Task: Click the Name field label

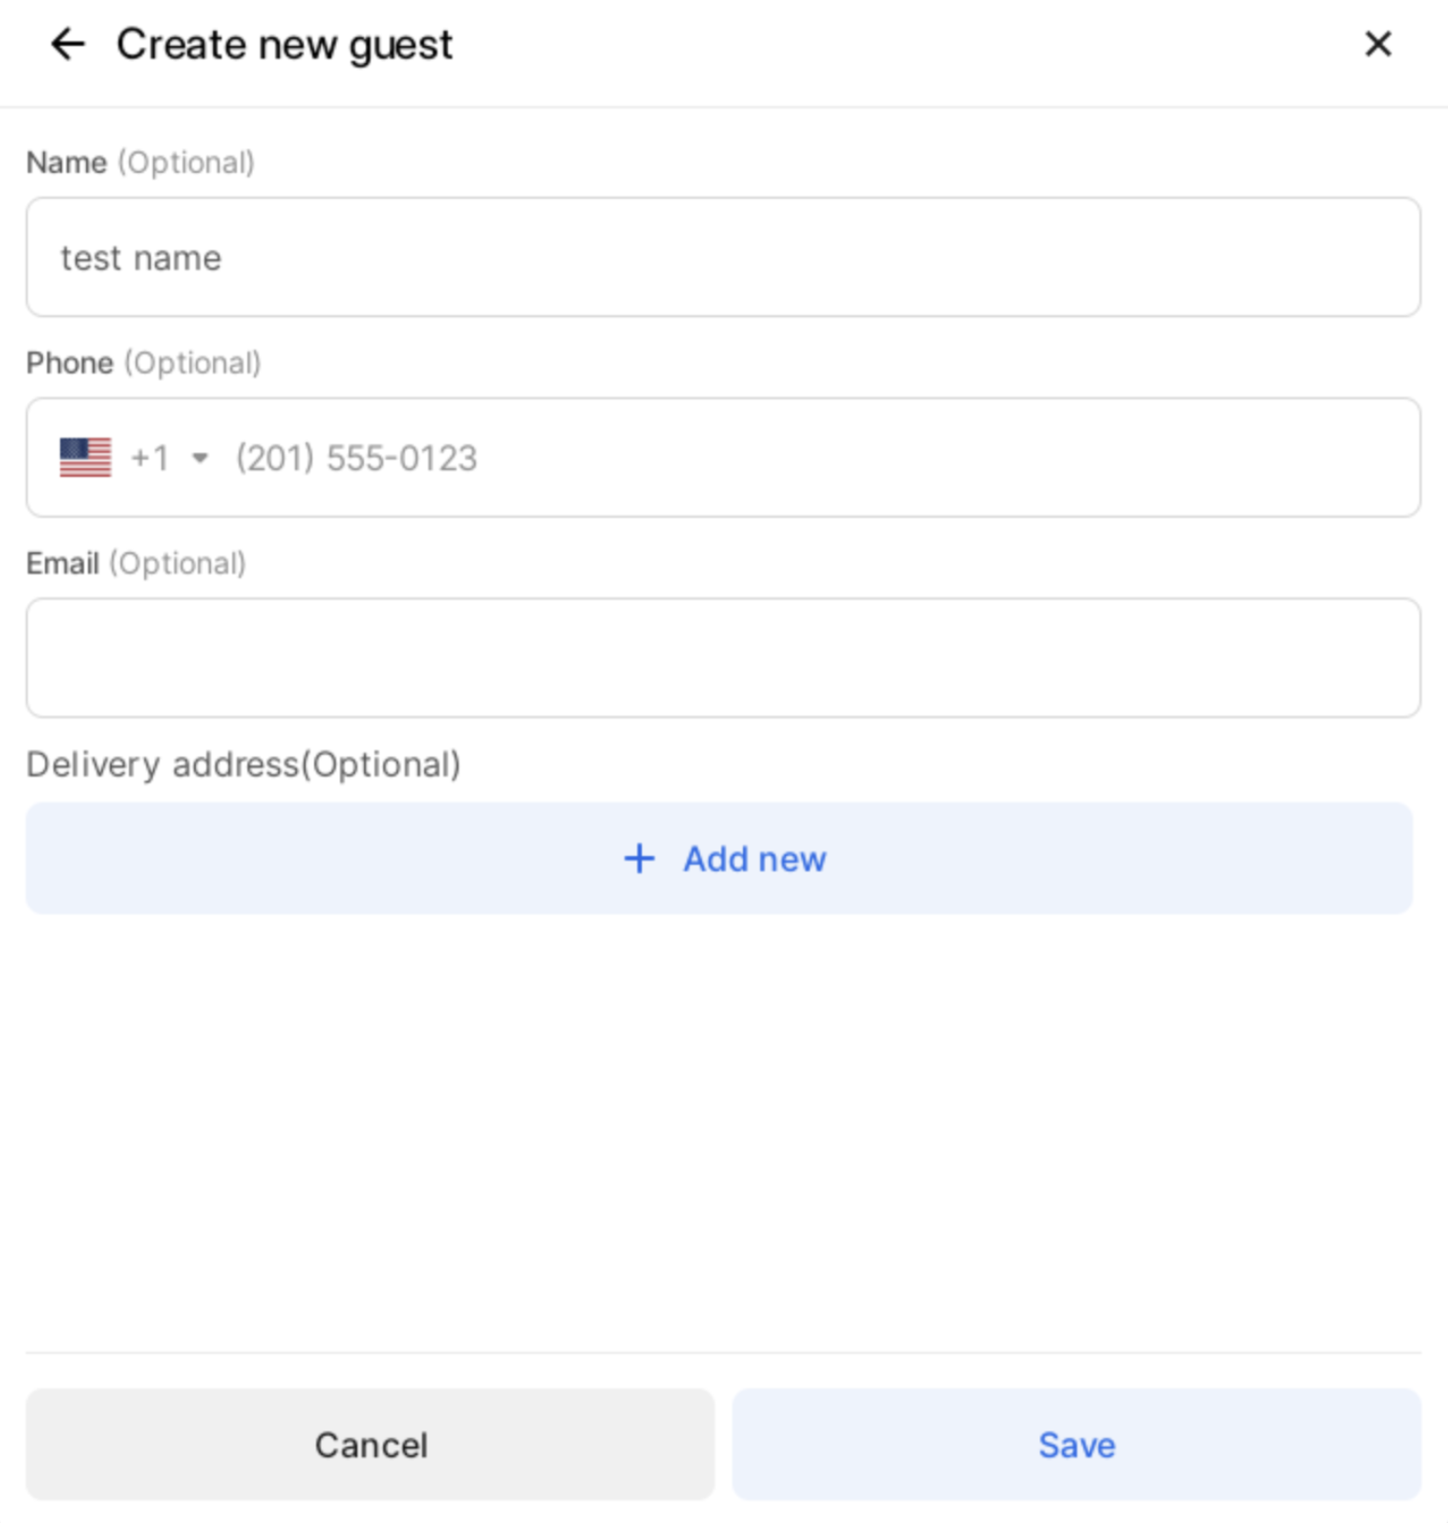Action: [66, 162]
